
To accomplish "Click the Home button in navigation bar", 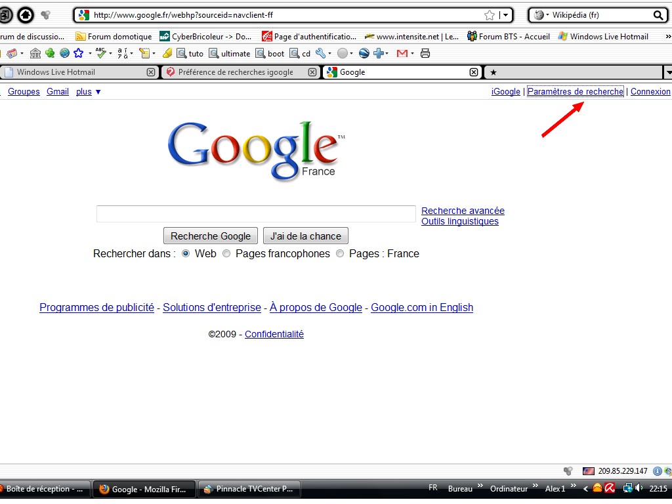I will (x=26, y=14).
